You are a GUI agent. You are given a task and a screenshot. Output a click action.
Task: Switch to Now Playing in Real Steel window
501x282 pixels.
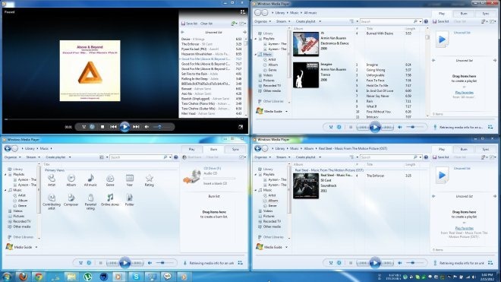coord(490,263)
